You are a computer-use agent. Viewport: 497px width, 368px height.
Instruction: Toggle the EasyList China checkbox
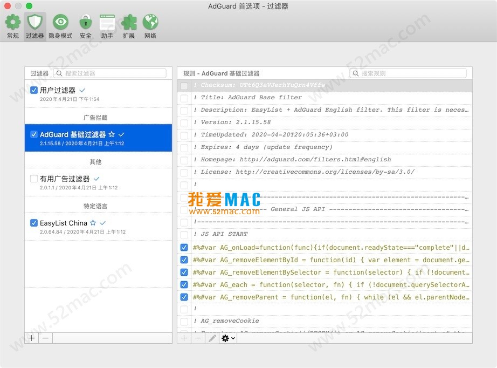click(34, 223)
